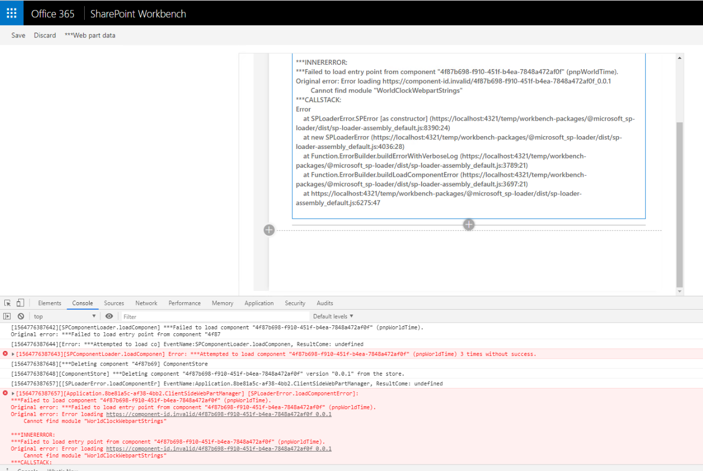Switch to the Memory tab

coord(223,303)
